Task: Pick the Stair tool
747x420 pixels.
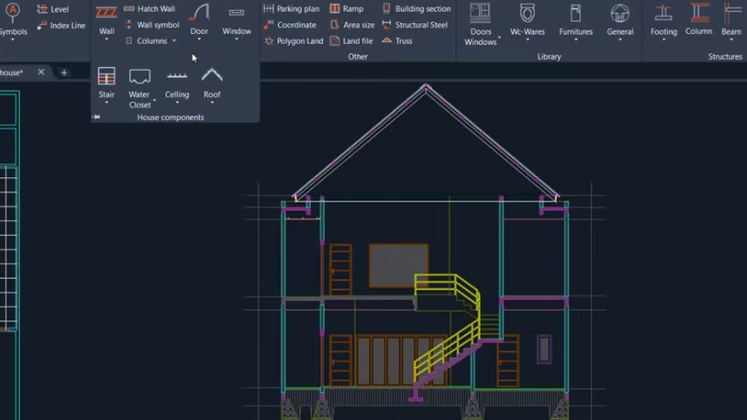Action: click(x=106, y=82)
